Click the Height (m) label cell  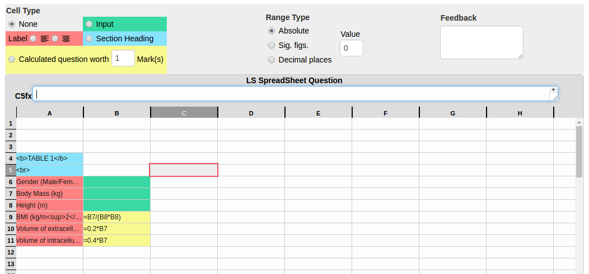(50, 205)
